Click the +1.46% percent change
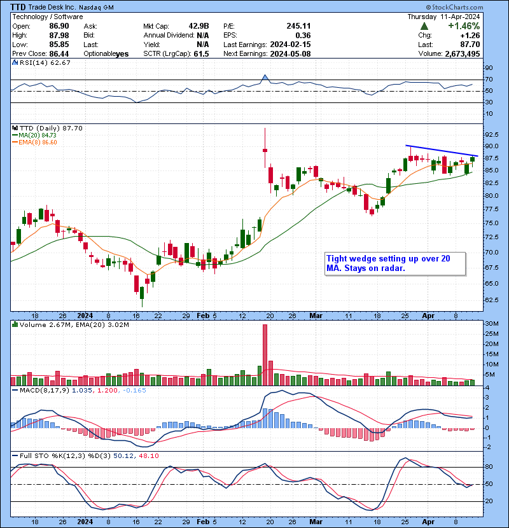Image resolution: width=509 pixels, height=528 pixels. click(464, 26)
